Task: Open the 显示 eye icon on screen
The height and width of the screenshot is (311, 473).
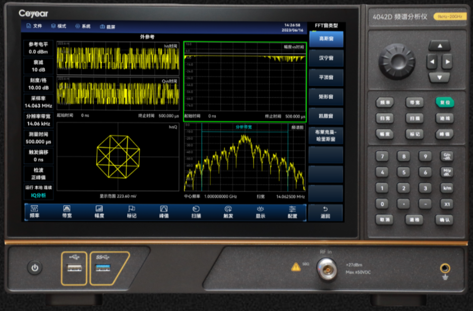Action: (x=260, y=209)
